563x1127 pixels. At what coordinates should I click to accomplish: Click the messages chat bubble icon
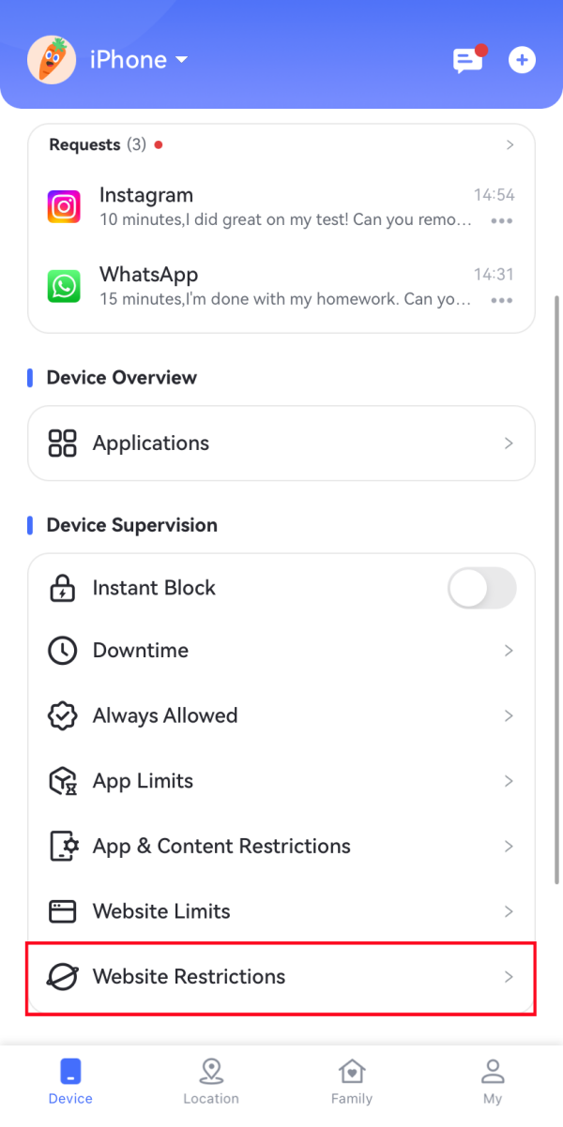coord(467,60)
